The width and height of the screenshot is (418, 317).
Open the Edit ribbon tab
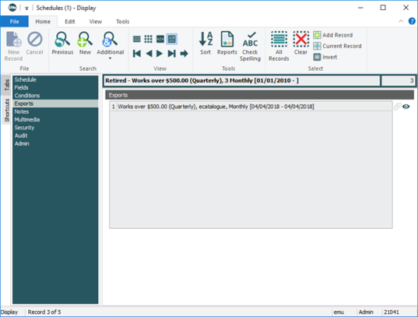point(70,21)
